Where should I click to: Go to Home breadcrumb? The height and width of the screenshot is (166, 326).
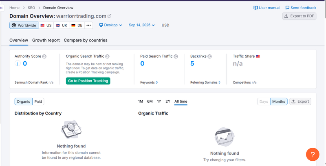point(14,8)
